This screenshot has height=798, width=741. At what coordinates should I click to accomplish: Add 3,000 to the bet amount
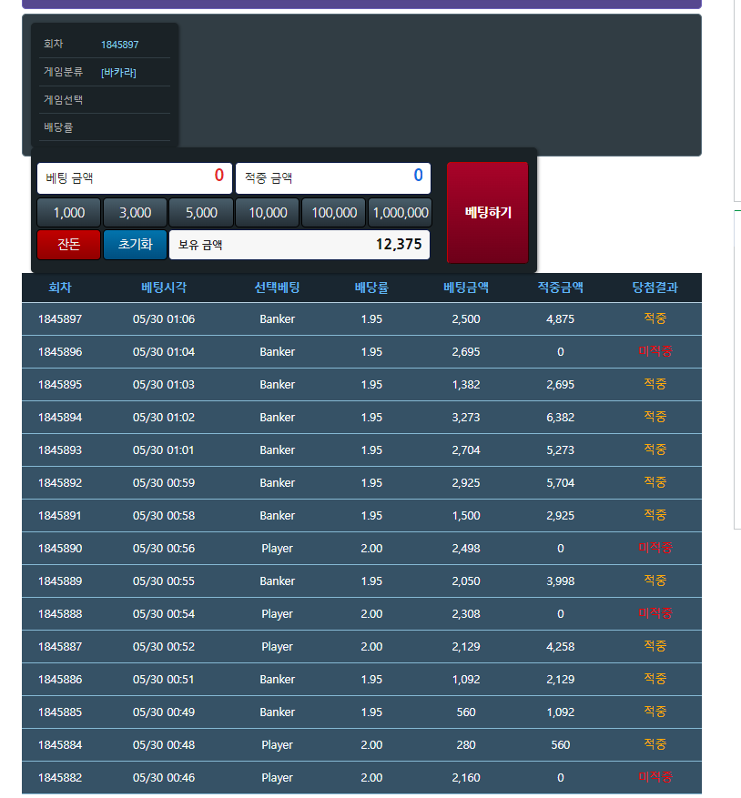[x=135, y=213]
